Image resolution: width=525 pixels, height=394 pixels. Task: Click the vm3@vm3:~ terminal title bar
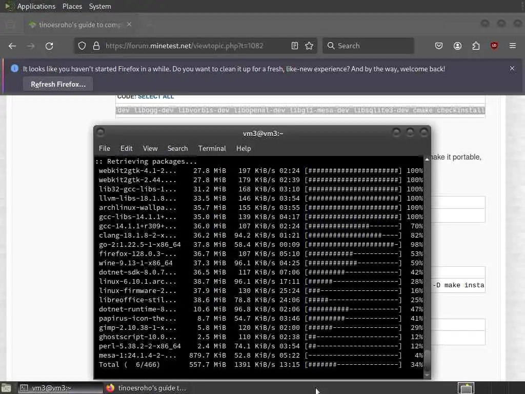point(263,133)
